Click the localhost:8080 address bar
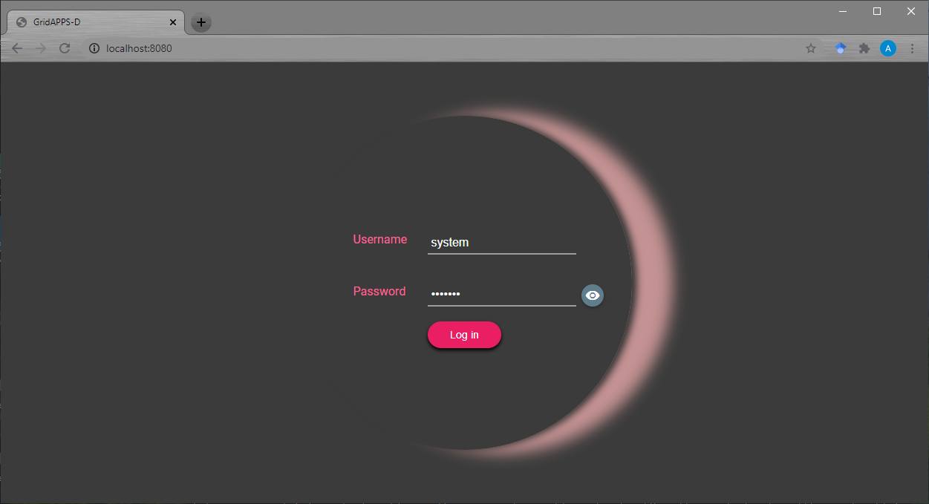 point(452,48)
